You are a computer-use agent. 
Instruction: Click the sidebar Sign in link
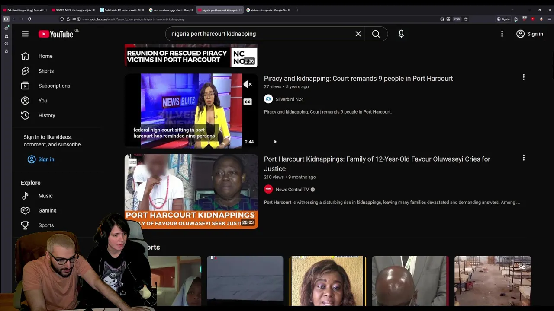tap(41, 159)
